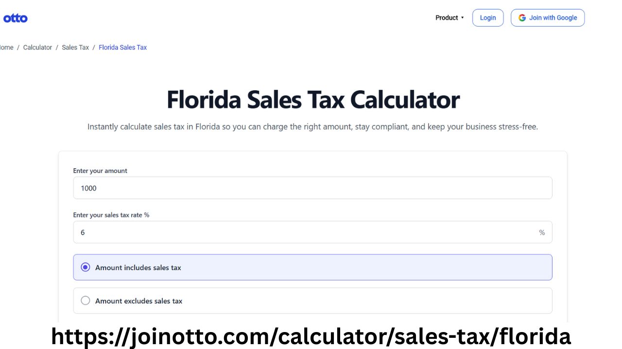
Task: Click the Enter your amount label
Action: coord(100,171)
